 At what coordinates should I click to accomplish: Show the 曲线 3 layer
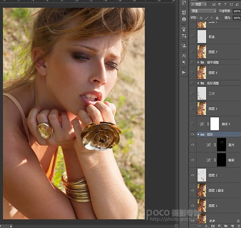192,124
